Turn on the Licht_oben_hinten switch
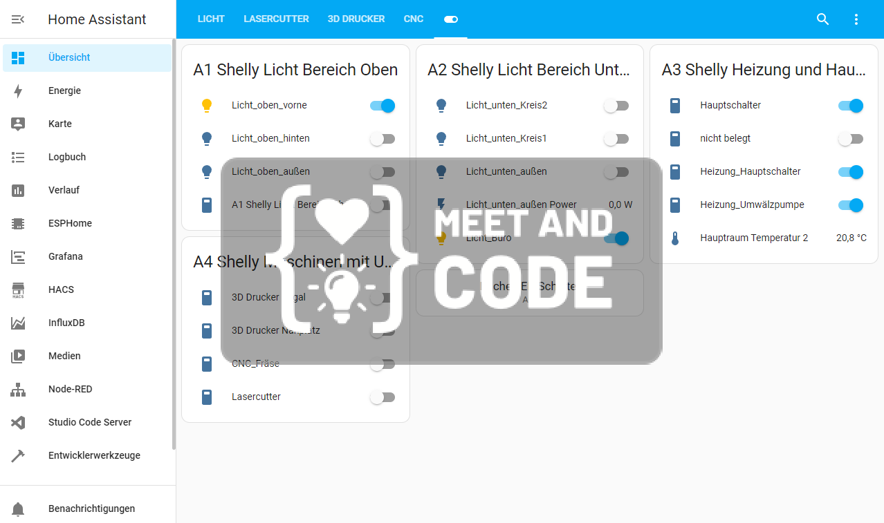The width and height of the screenshot is (884, 523). [383, 139]
